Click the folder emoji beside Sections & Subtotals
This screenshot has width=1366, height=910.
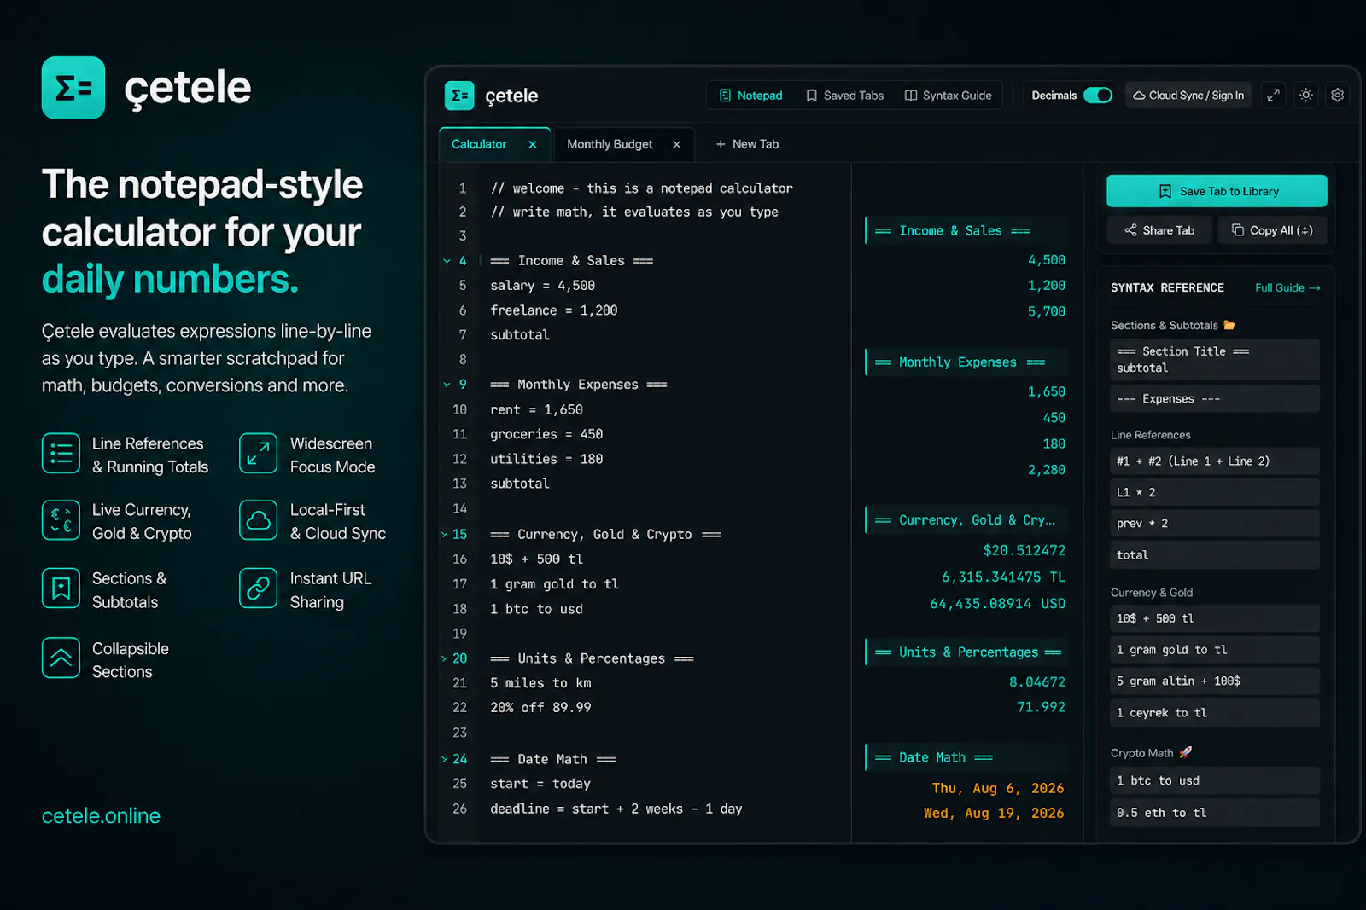(1229, 325)
